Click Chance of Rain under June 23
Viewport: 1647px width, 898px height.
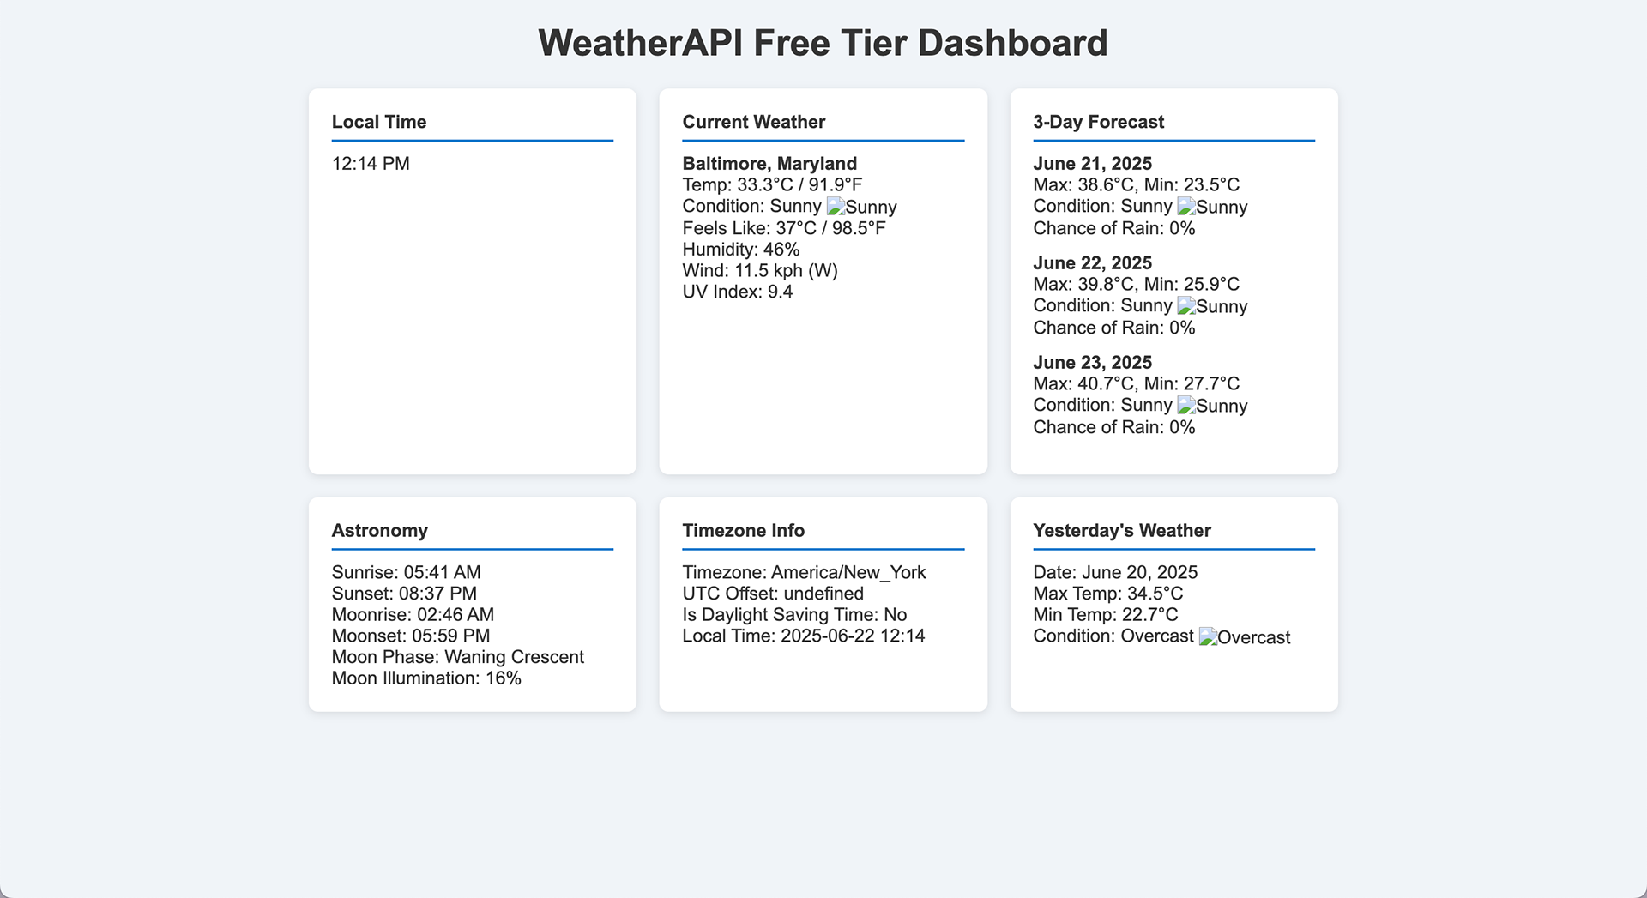point(1113,427)
